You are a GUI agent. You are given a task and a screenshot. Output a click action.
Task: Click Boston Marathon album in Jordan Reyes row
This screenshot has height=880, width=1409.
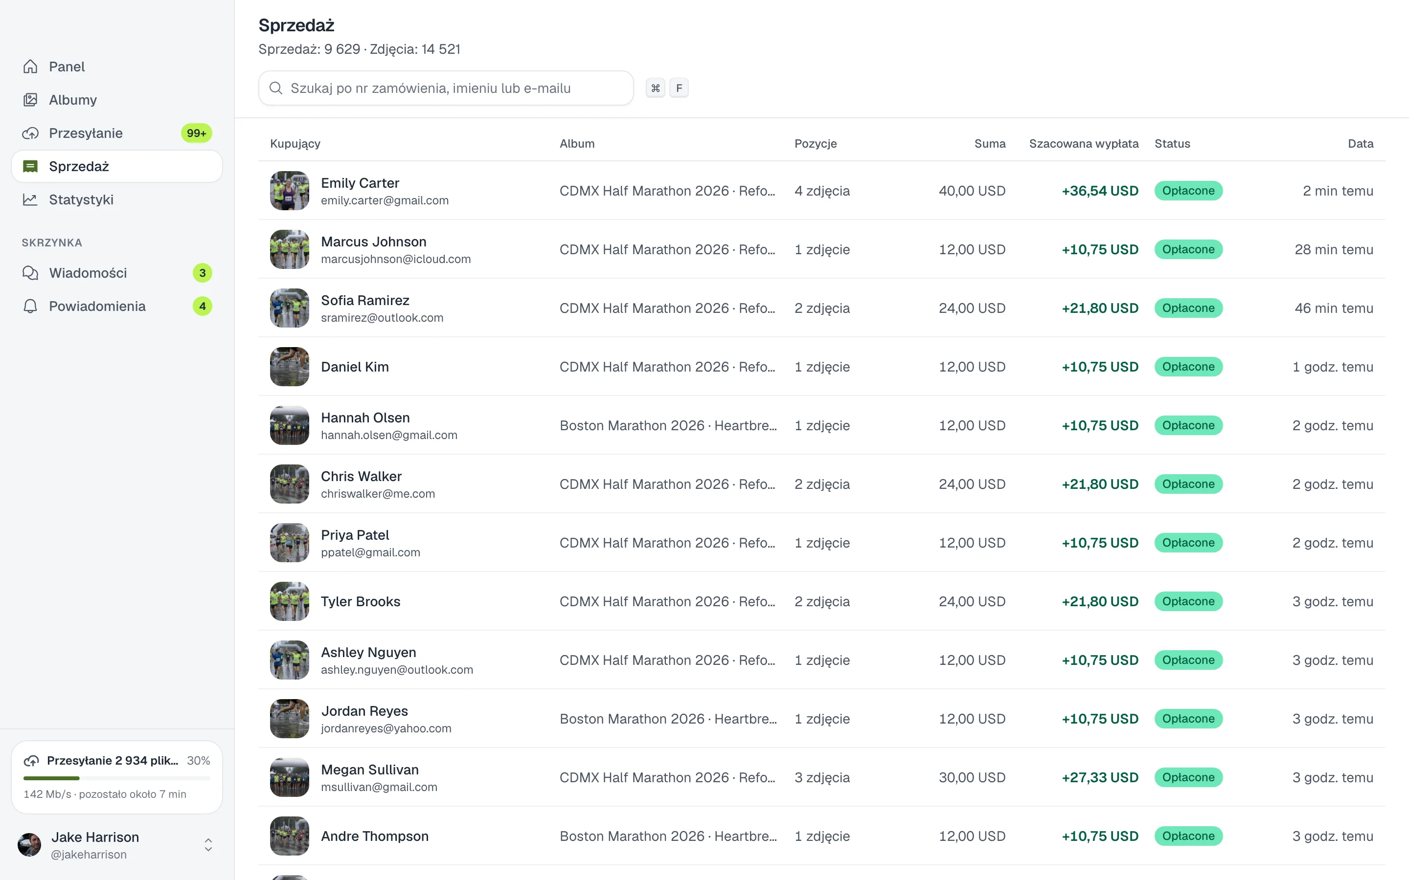click(668, 719)
